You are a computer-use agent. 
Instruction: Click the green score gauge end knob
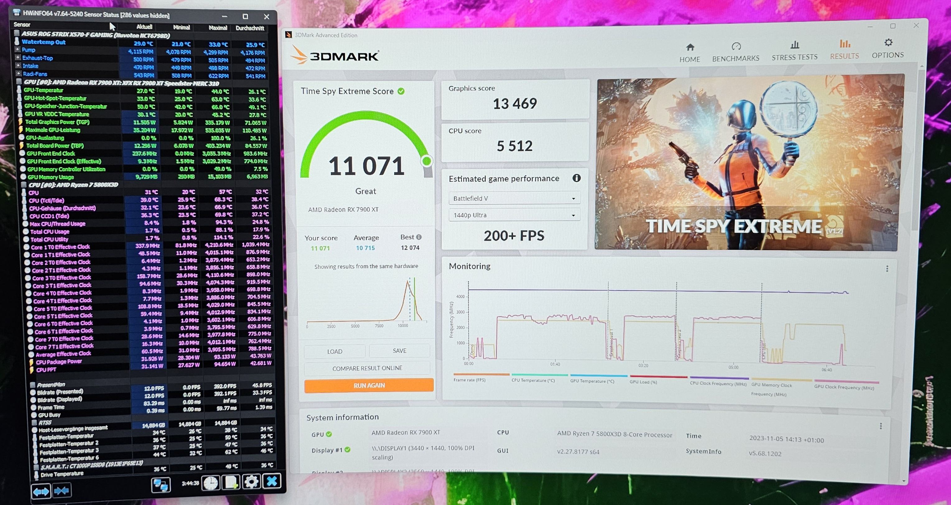[427, 161]
